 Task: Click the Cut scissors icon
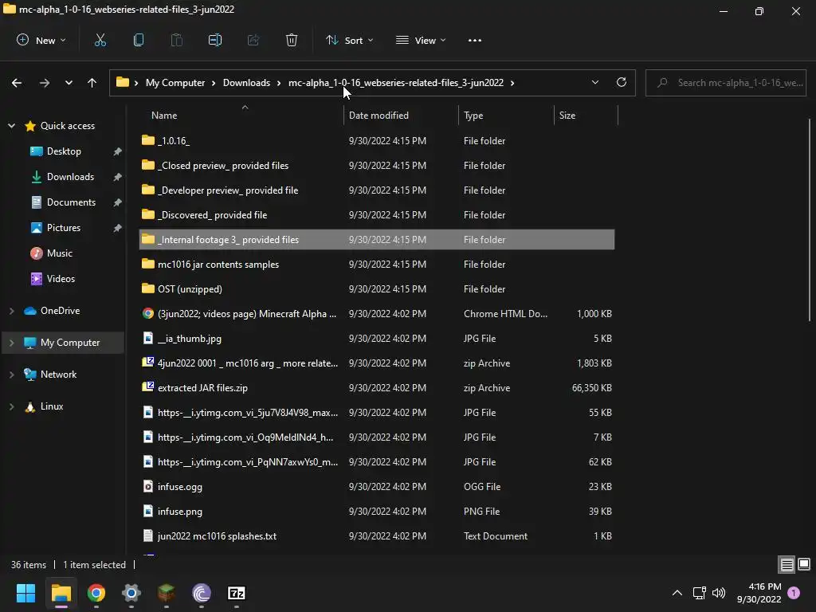point(100,40)
